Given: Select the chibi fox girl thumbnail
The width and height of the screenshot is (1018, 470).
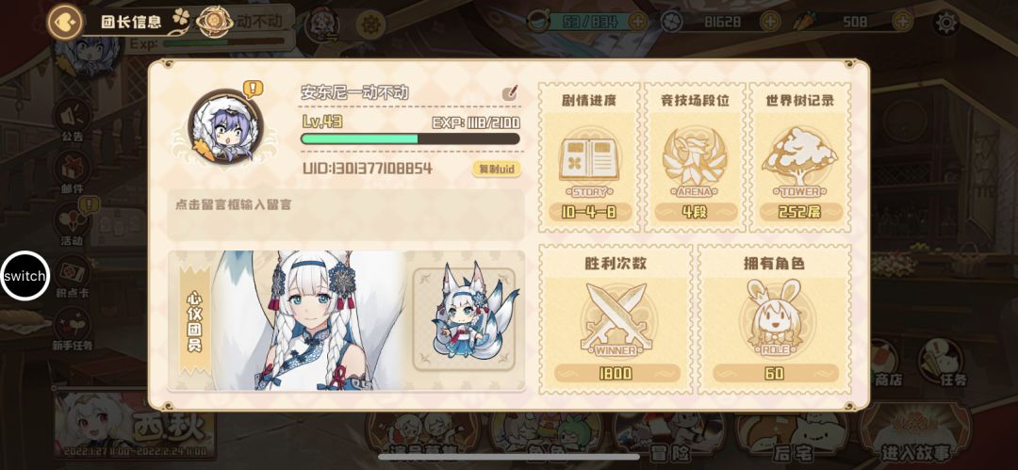Looking at the screenshot, I should point(464,319).
